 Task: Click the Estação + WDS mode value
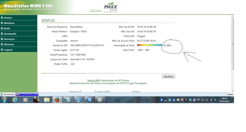tap(78, 31)
